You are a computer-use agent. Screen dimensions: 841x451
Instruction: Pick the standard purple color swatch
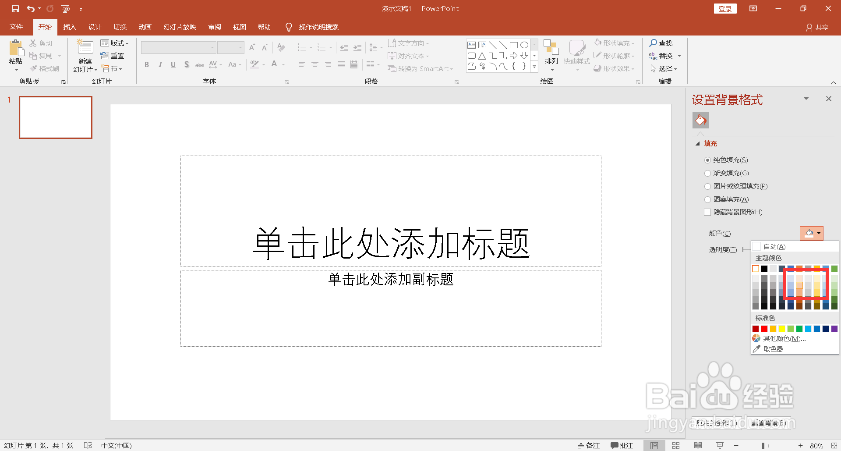click(834, 329)
